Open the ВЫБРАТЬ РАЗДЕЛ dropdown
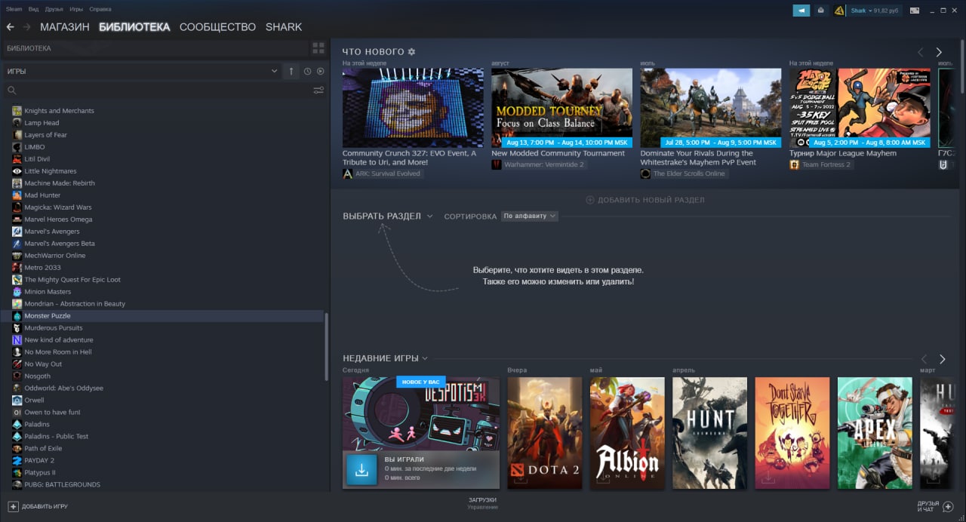The image size is (966, 522). pyautogui.click(x=388, y=216)
